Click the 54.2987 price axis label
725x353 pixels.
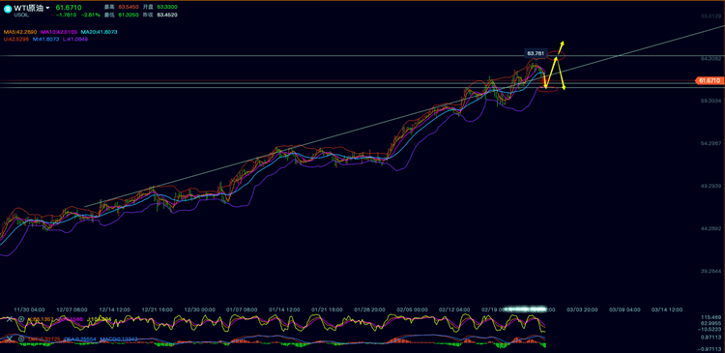click(710, 143)
